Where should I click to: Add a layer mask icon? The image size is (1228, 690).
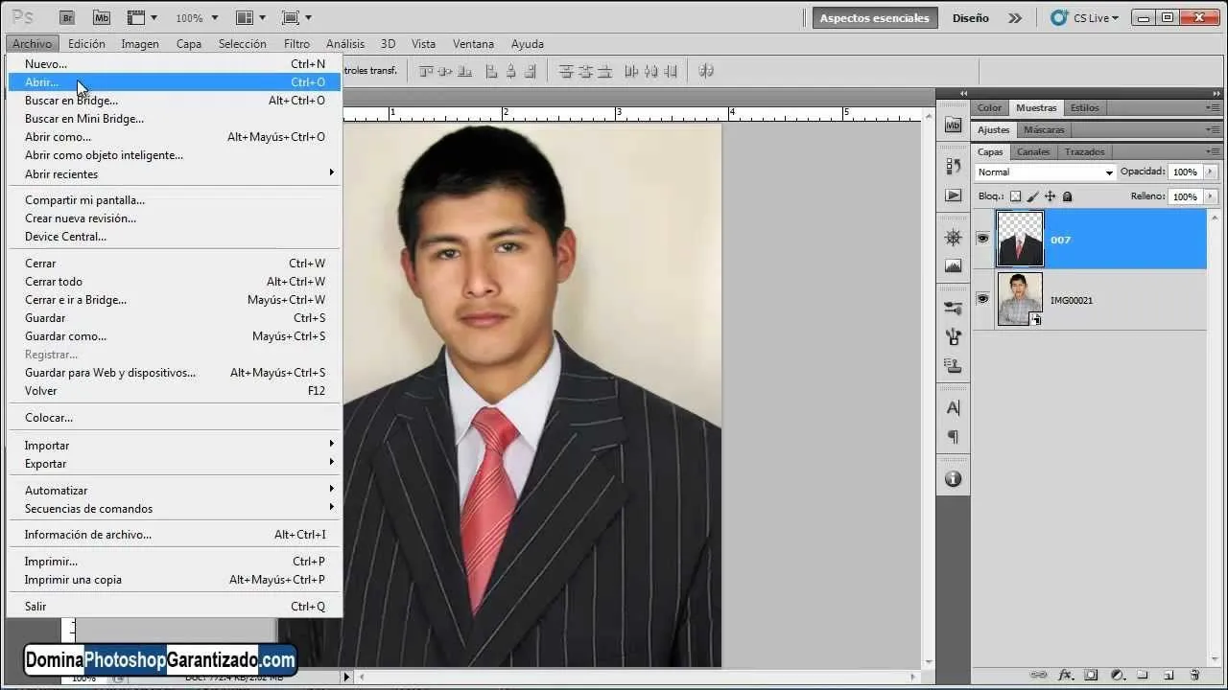[1091, 676]
